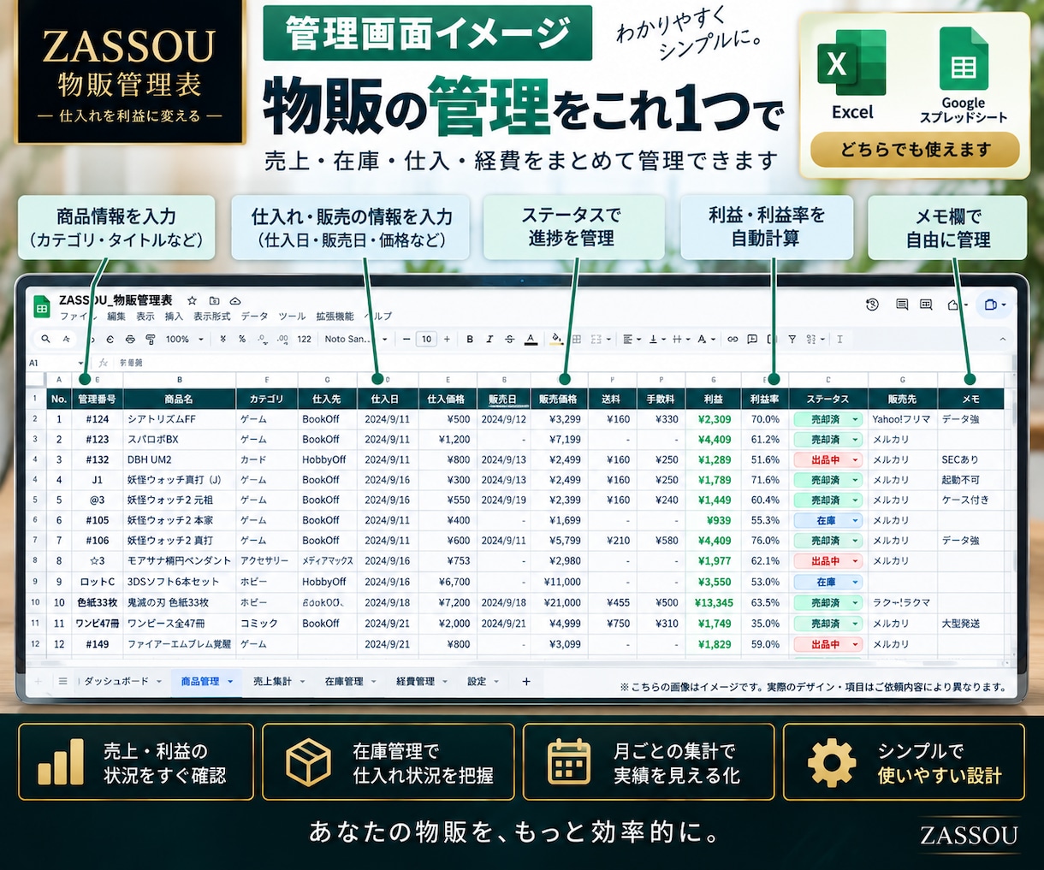Decrease decimal places using .0 icon
This screenshot has width=1044, height=870.
(264, 340)
